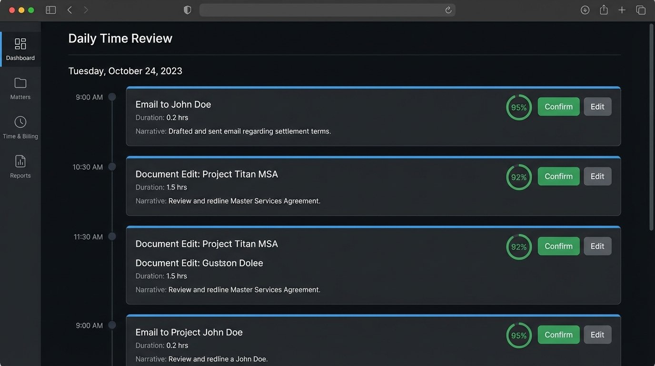
Task: Select the Dashboard icon in the sidebar
Action: pyautogui.click(x=20, y=48)
